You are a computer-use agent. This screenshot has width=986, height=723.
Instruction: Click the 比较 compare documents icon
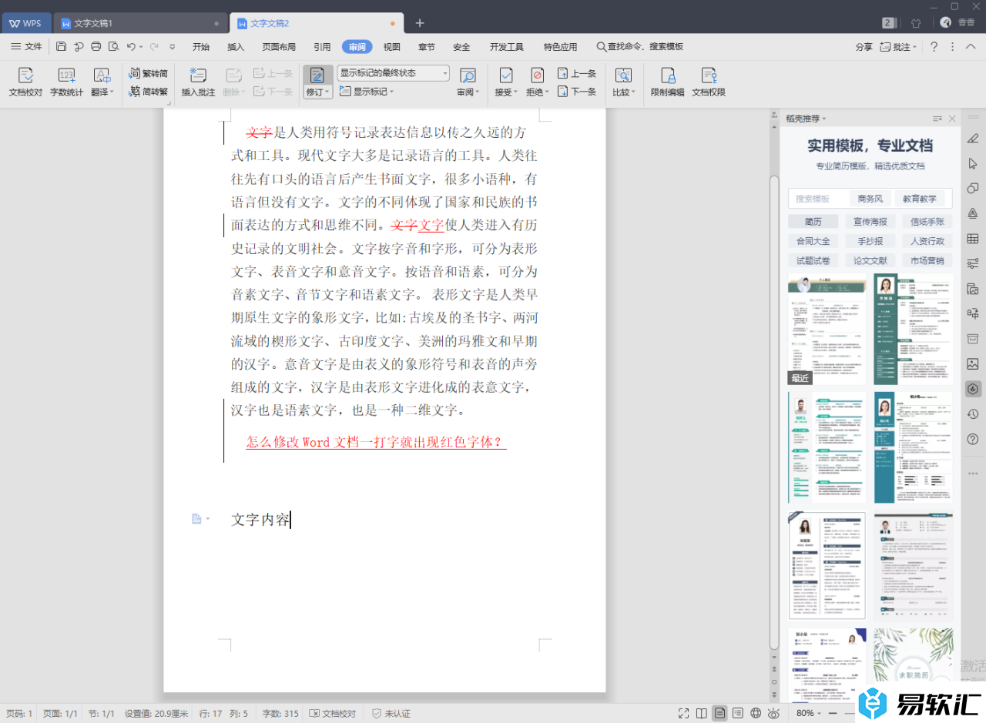pyautogui.click(x=623, y=75)
